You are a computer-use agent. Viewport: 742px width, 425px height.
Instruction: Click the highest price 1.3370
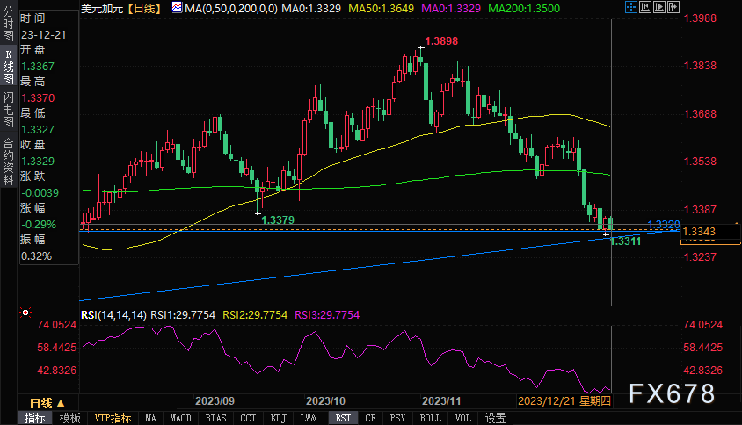[x=38, y=98]
